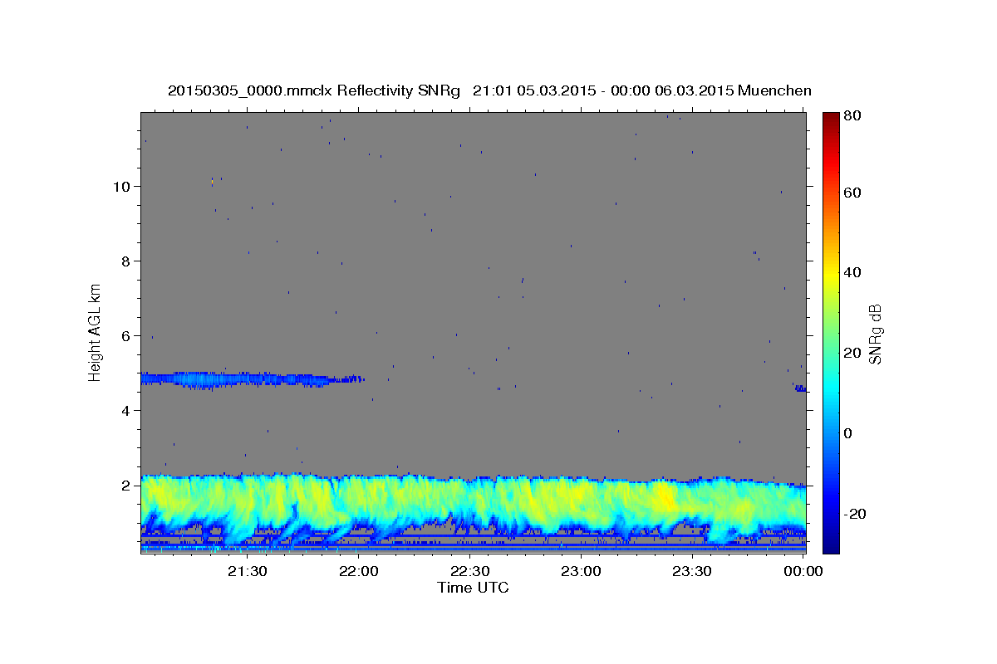Click the colorbar value -20
997x664 pixels.
pos(853,514)
